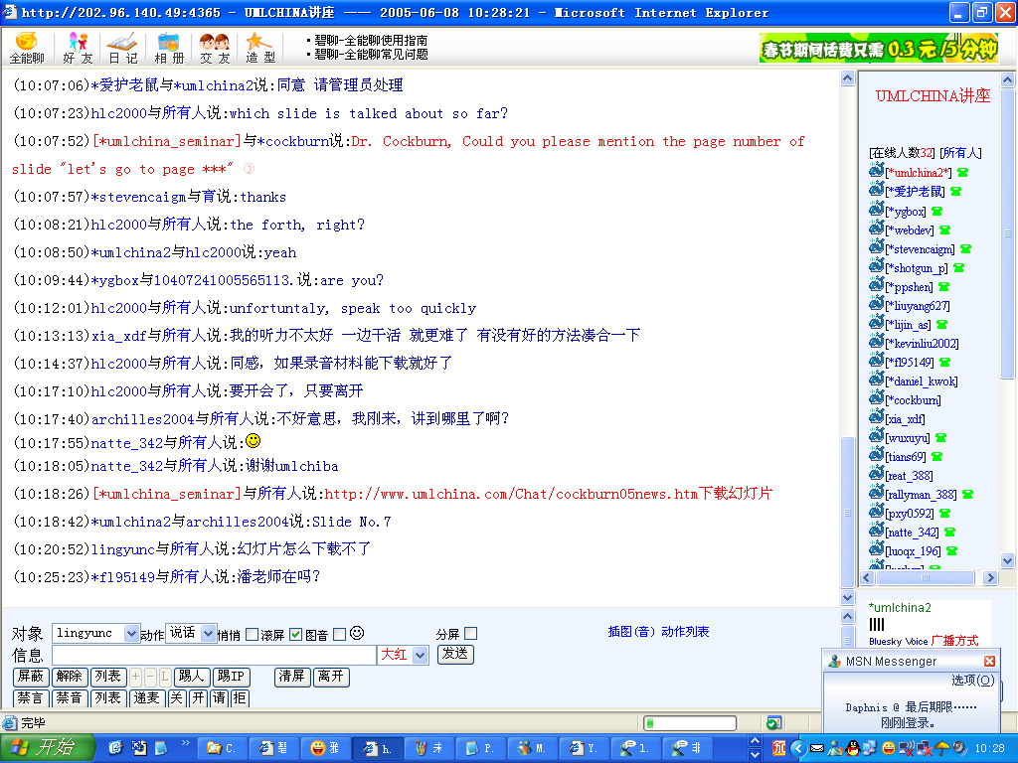Toggle the 图音 image sound checkbox
This screenshot has height=763, width=1018.
[339, 635]
